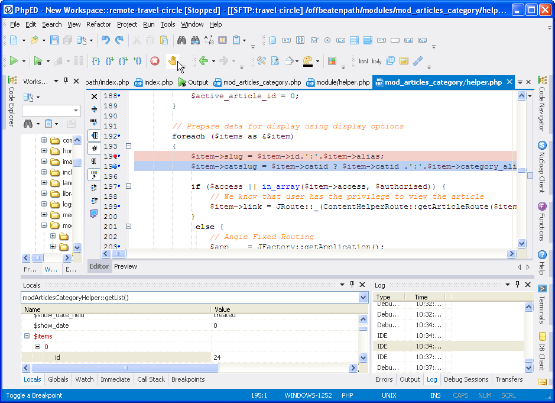The image size is (555, 403).
Task: Switch to the Call Stack tab
Action: (151, 379)
